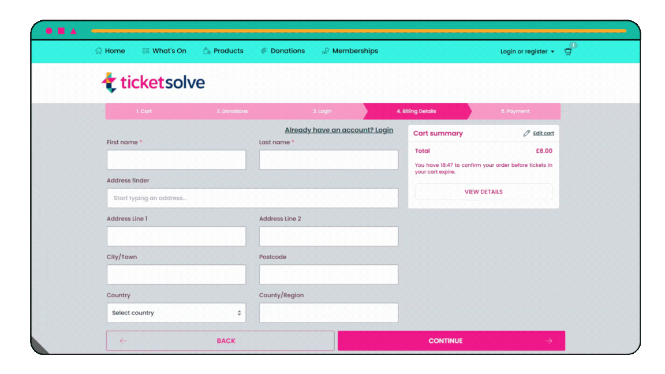Click the £8.00 total amount
The height and width of the screenshot is (374, 665).
[544, 151]
